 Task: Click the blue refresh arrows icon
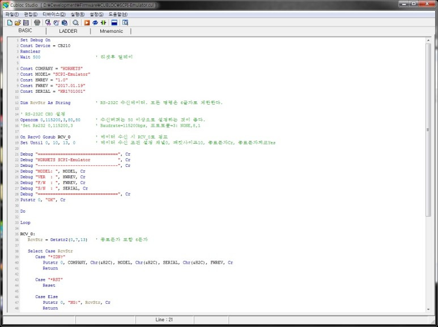pos(95,23)
